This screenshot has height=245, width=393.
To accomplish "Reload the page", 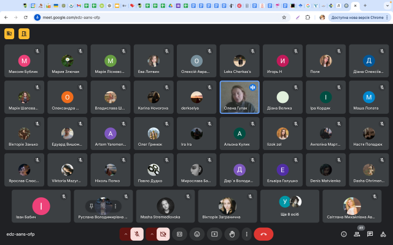I will click(26, 18).
